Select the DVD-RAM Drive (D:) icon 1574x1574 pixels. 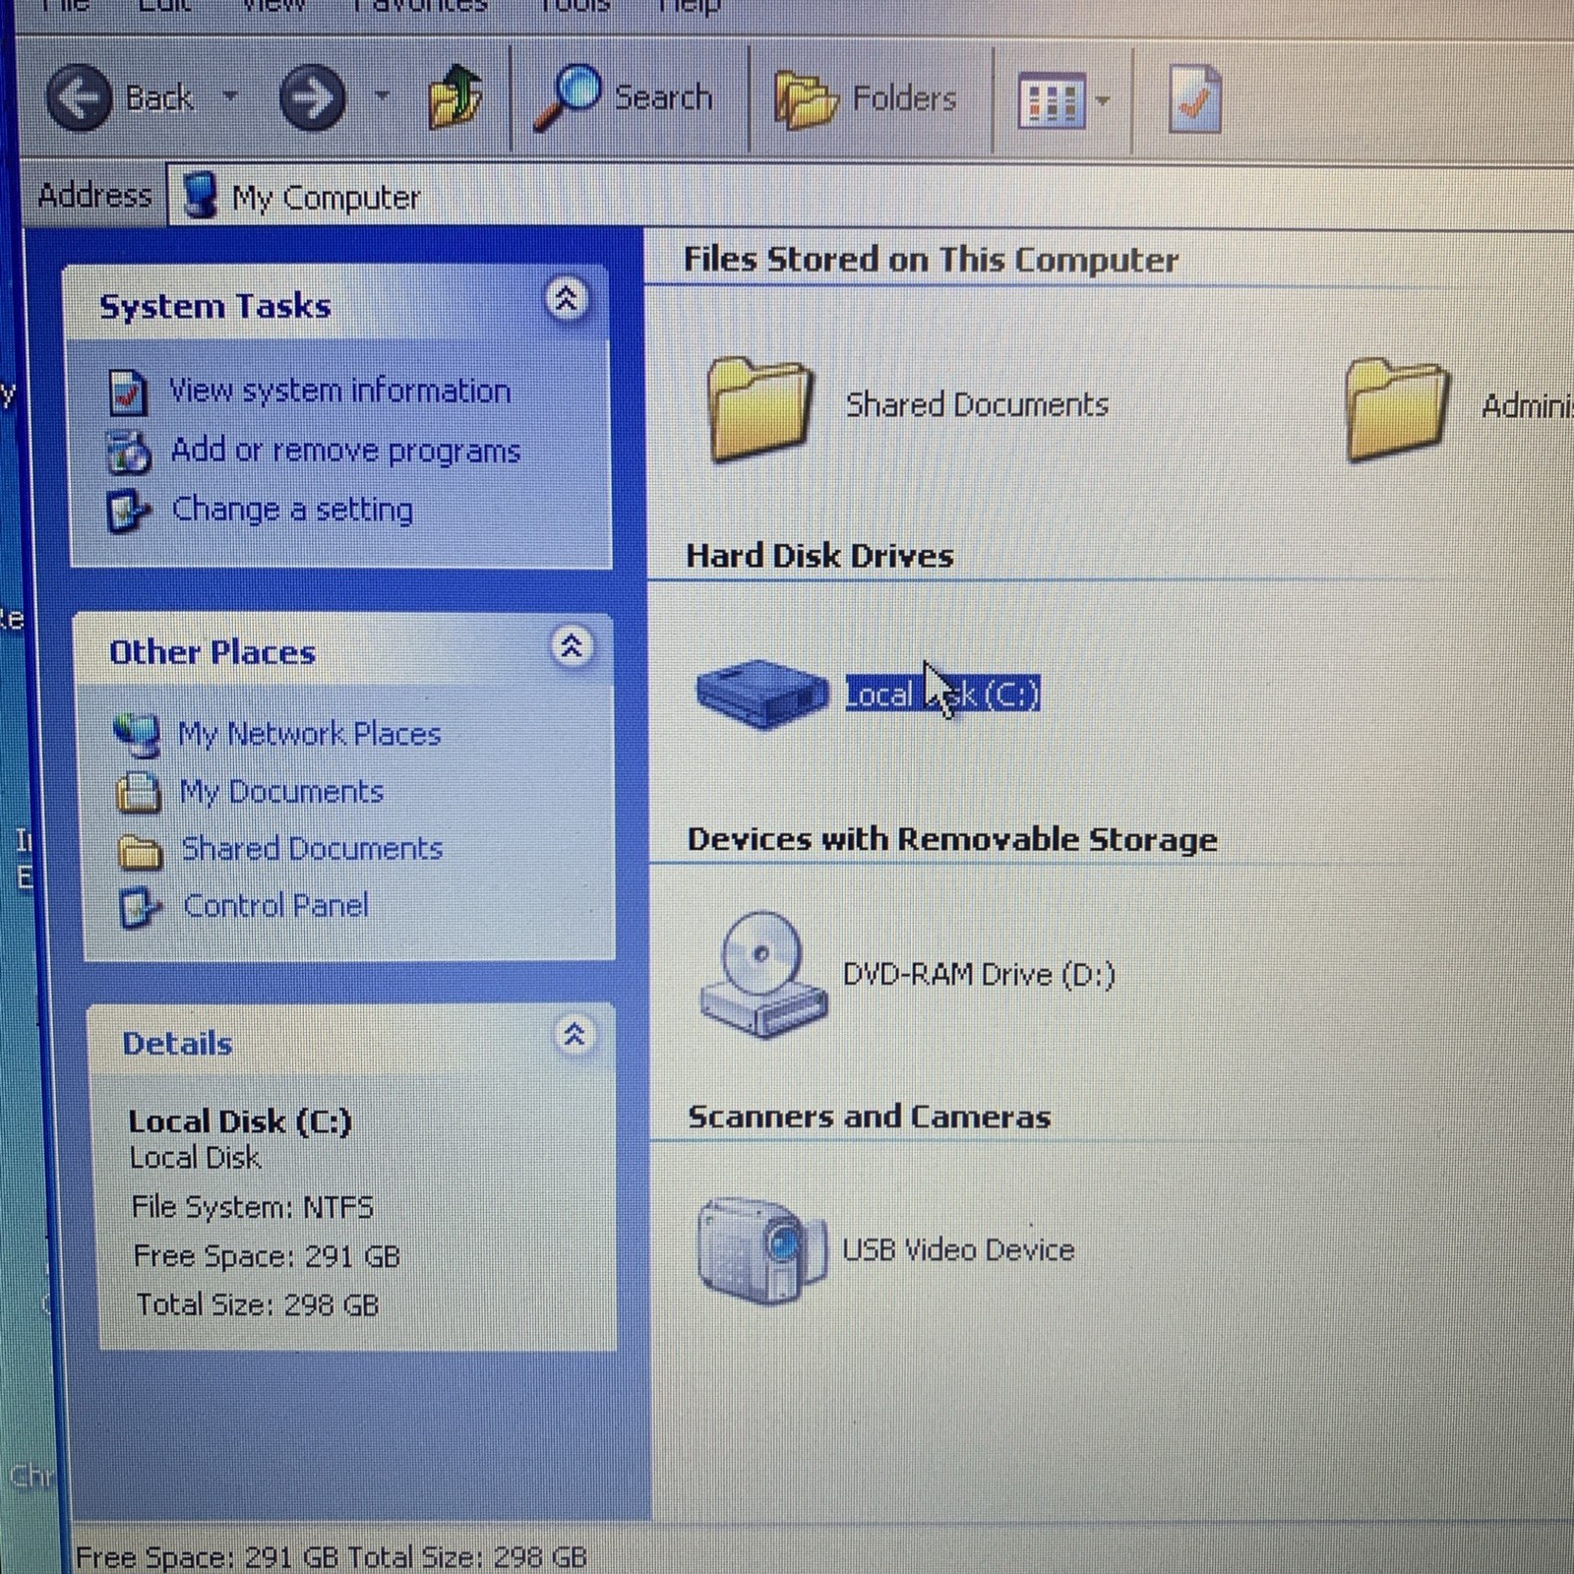point(762,974)
